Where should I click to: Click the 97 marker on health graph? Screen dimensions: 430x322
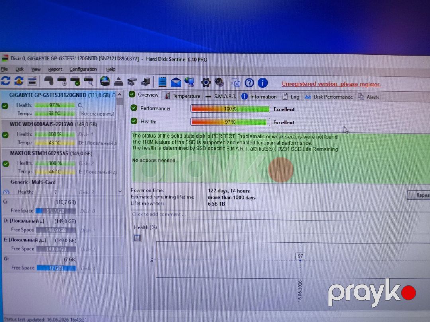pyautogui.click(x=300, y=256)
